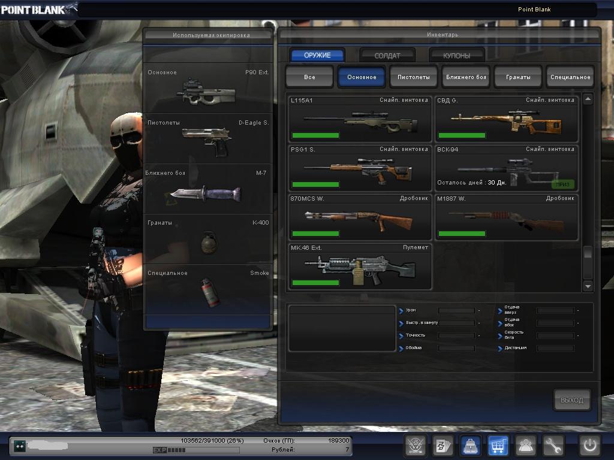Click the Очков (ГП) value 189300
The height and width of the screenshot is (460, 614).
[338, 440]
